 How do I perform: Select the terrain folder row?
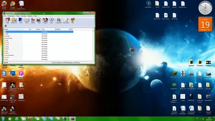pyautogui.click(x=39, y=36)
